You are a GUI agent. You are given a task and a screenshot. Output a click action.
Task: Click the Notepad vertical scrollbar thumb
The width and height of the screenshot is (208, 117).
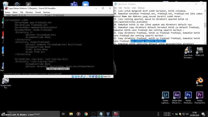[x=205, y=25]
